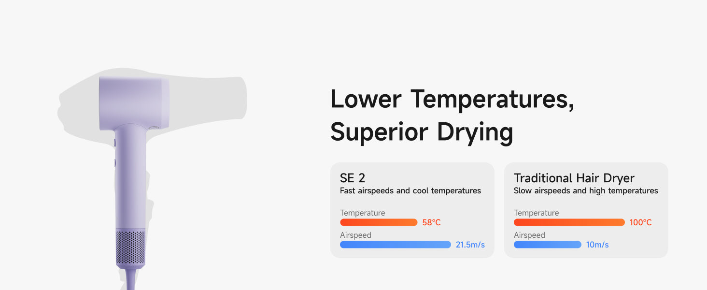Click the traditional dryer orange temperature bar

tap(569, 222)
